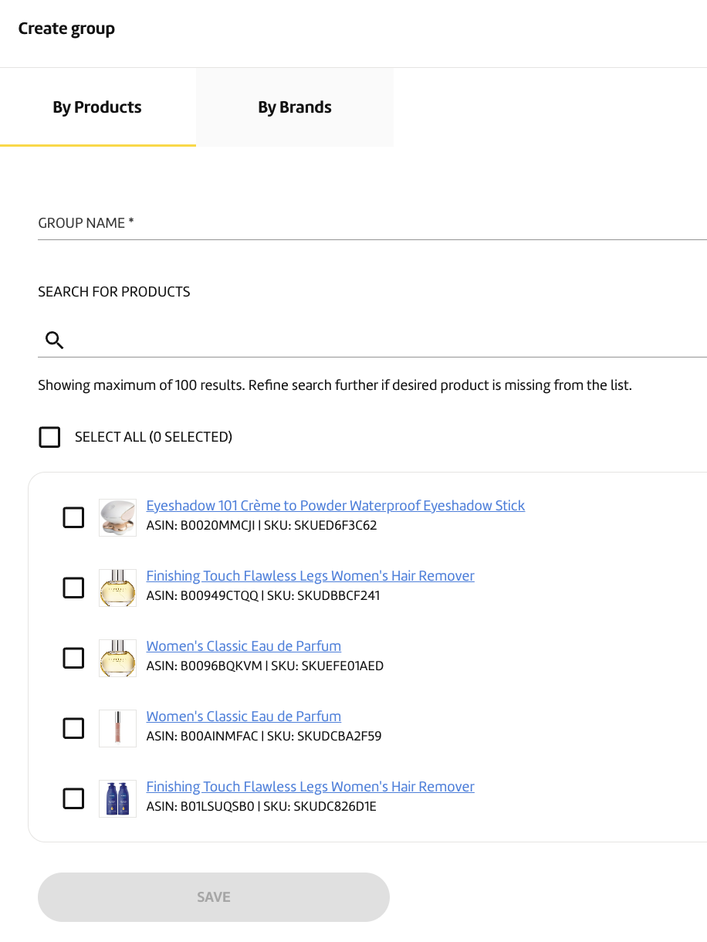Click the eyeshadow stick product thumbnail

pyautogui.click(x=117, y=517)
